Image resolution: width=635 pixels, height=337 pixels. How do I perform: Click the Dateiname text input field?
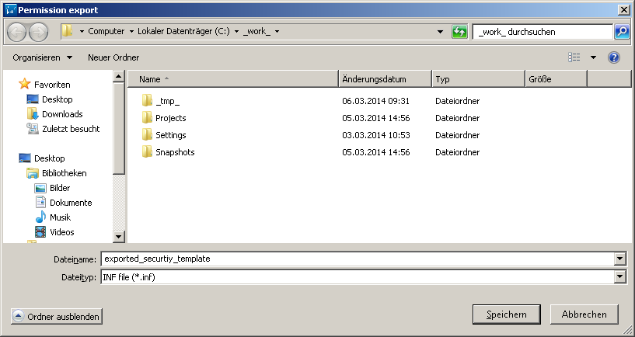pyautogui.click(x=358, y=259)
